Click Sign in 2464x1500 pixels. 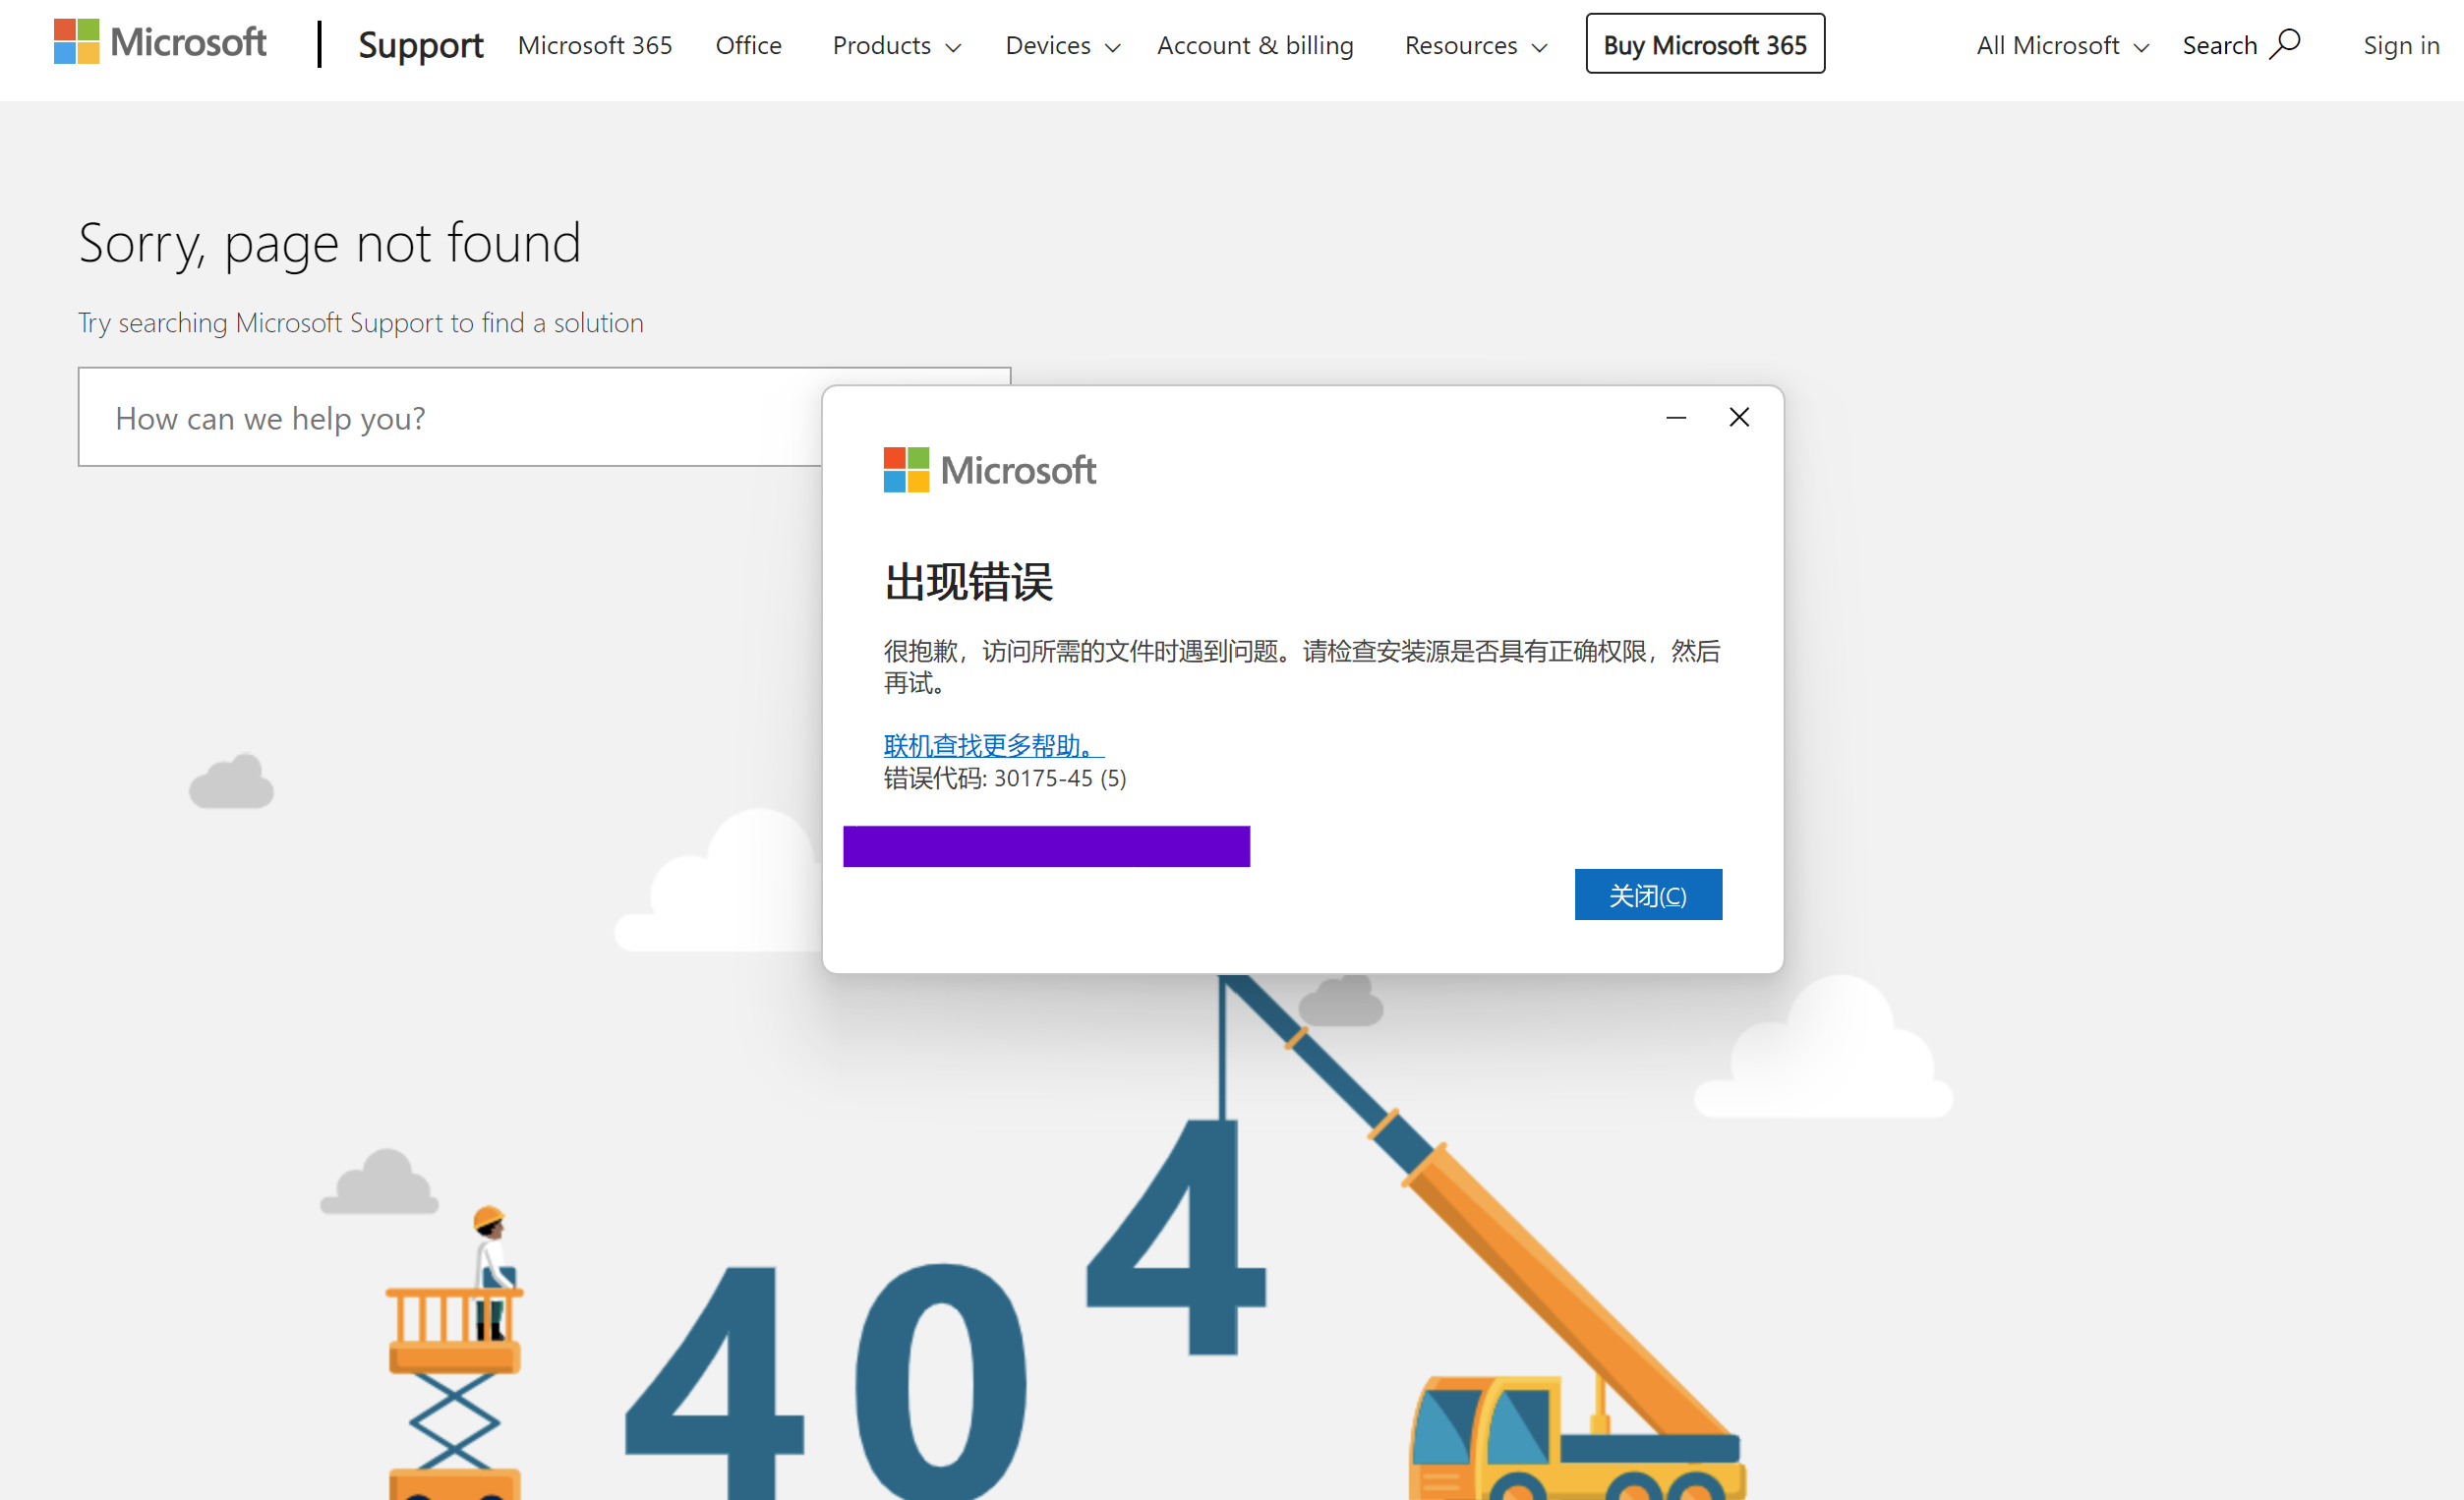(2401, 46)
